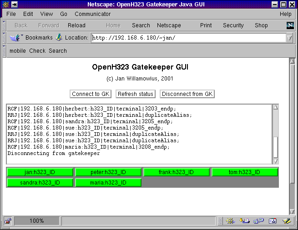
Task: Select the sandra:h323_ID endpoint button
Action: tap(40, 183)
